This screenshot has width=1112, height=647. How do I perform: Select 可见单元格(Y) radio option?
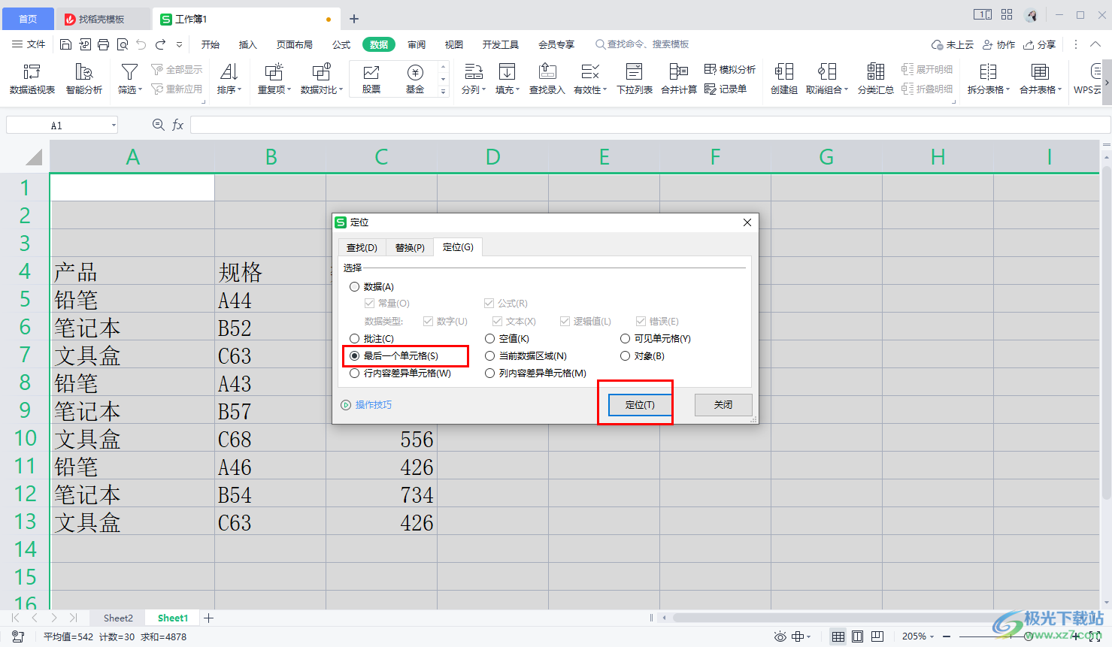(x=656, y=339)
